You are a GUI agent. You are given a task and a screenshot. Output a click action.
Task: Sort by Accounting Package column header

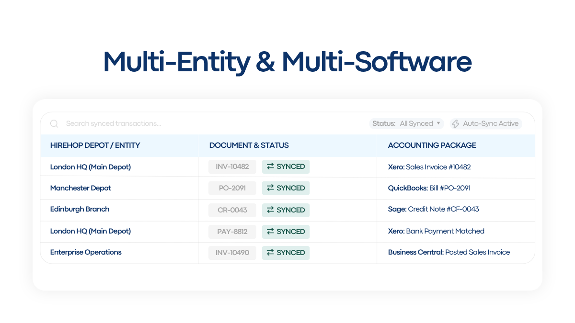(x=432, y=145)
